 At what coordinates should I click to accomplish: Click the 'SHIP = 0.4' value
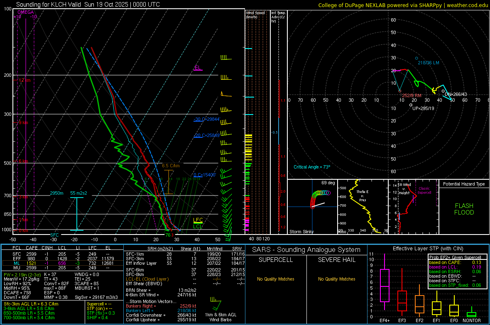pos(97,318)
